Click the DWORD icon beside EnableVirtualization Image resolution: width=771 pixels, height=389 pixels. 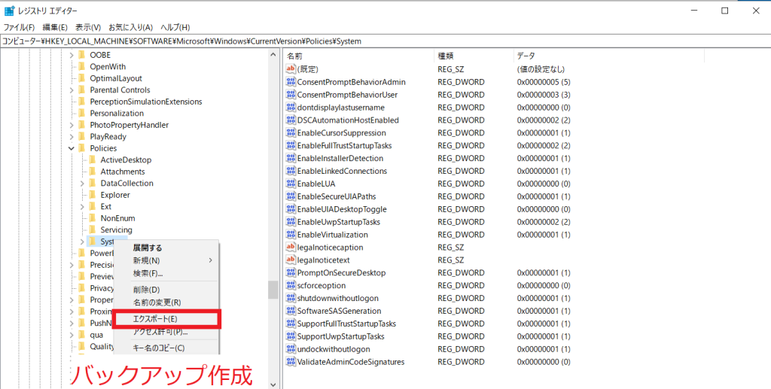291,235
